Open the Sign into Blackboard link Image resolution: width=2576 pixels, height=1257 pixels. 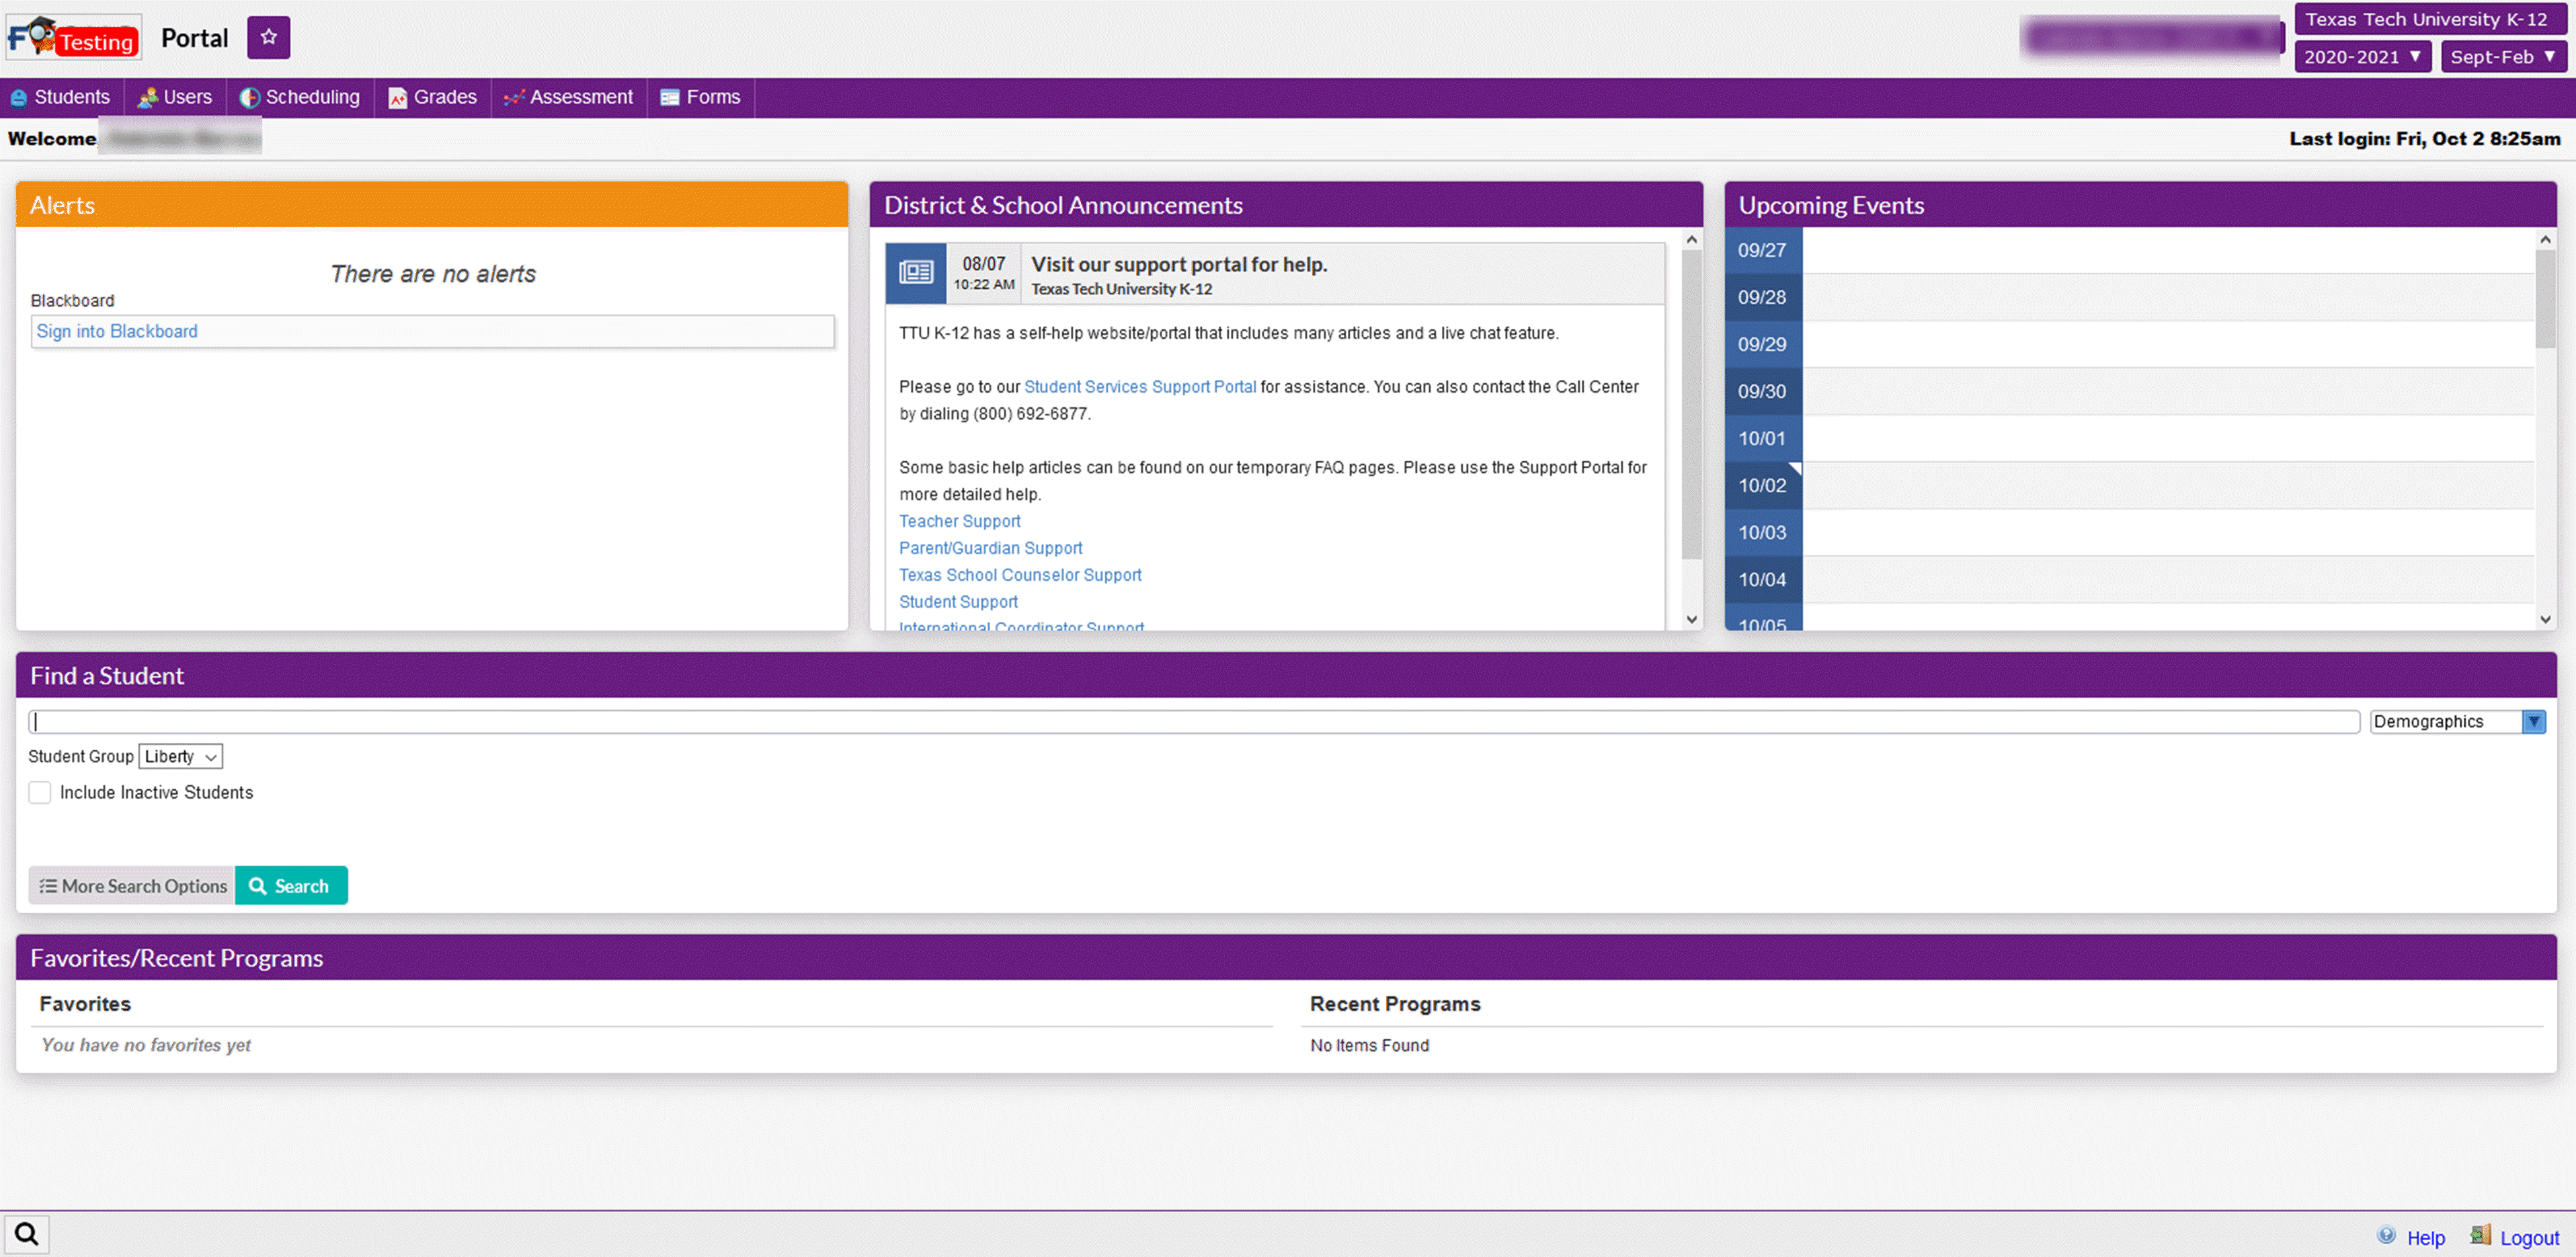(x=117, y=331)
